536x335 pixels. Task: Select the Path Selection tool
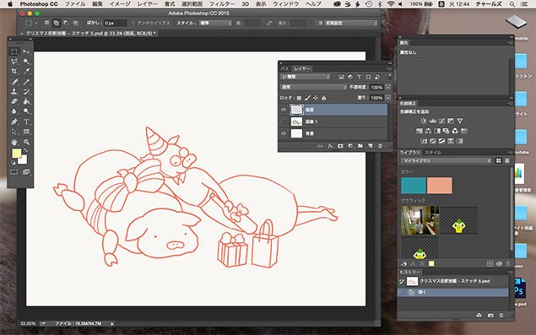tap(14, 132)
